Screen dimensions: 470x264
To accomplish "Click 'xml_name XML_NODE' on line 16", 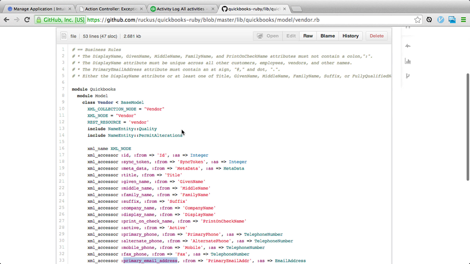I will [x=109, y=148].
